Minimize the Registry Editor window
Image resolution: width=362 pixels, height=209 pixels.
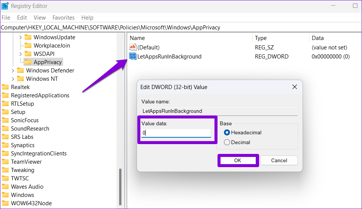click(x=333, y=6)
